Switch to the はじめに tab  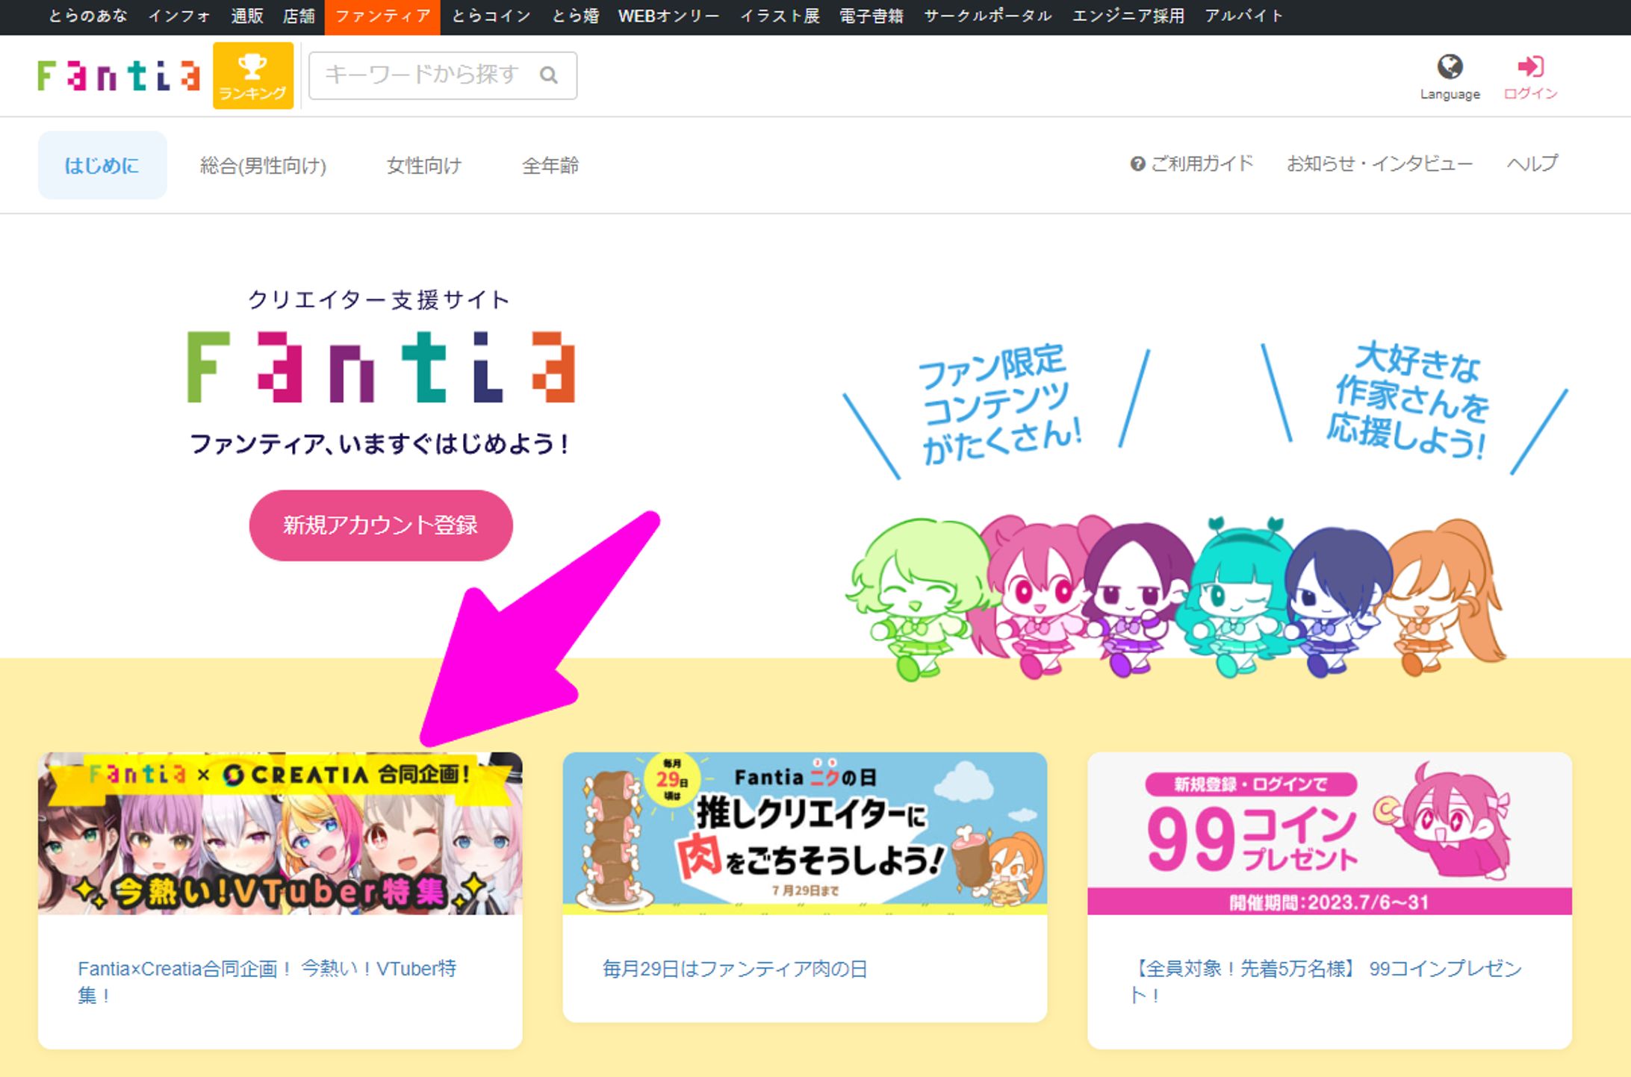(102, 165)
